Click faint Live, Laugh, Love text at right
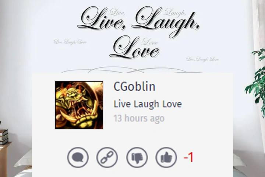This screenshot has height=177, width=265. tap(202, 59)
